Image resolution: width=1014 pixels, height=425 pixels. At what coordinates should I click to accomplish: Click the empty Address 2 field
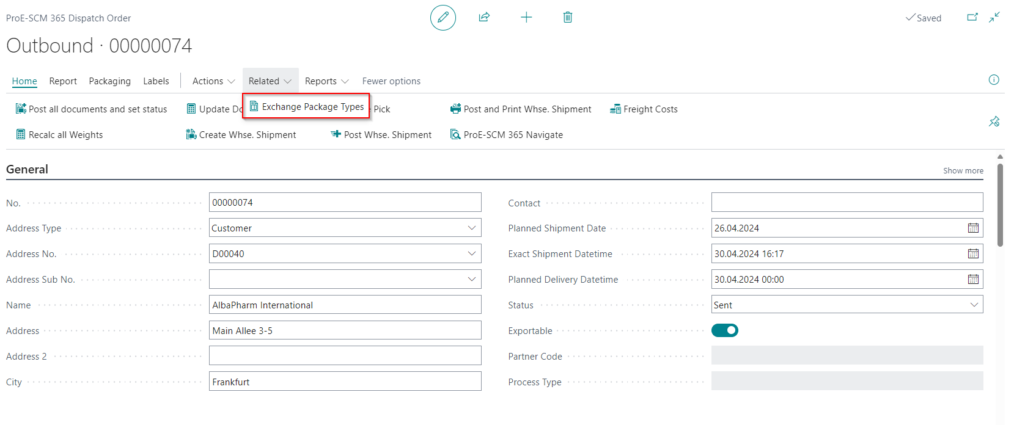coord(345,356)
